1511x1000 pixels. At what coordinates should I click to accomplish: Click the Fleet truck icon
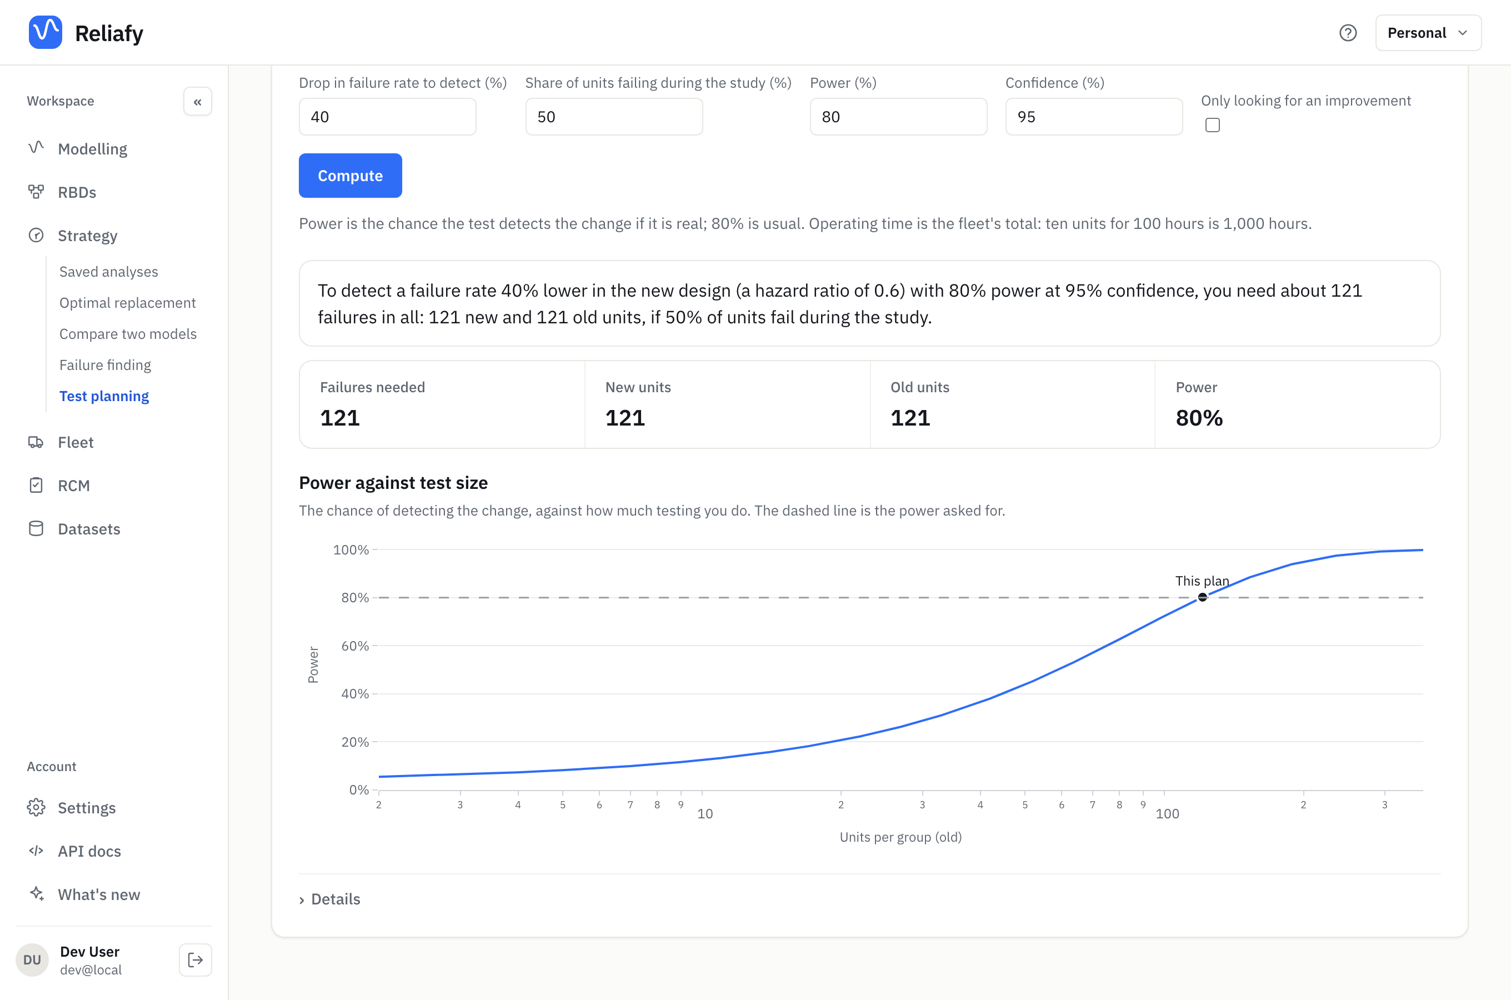[36, 442]
